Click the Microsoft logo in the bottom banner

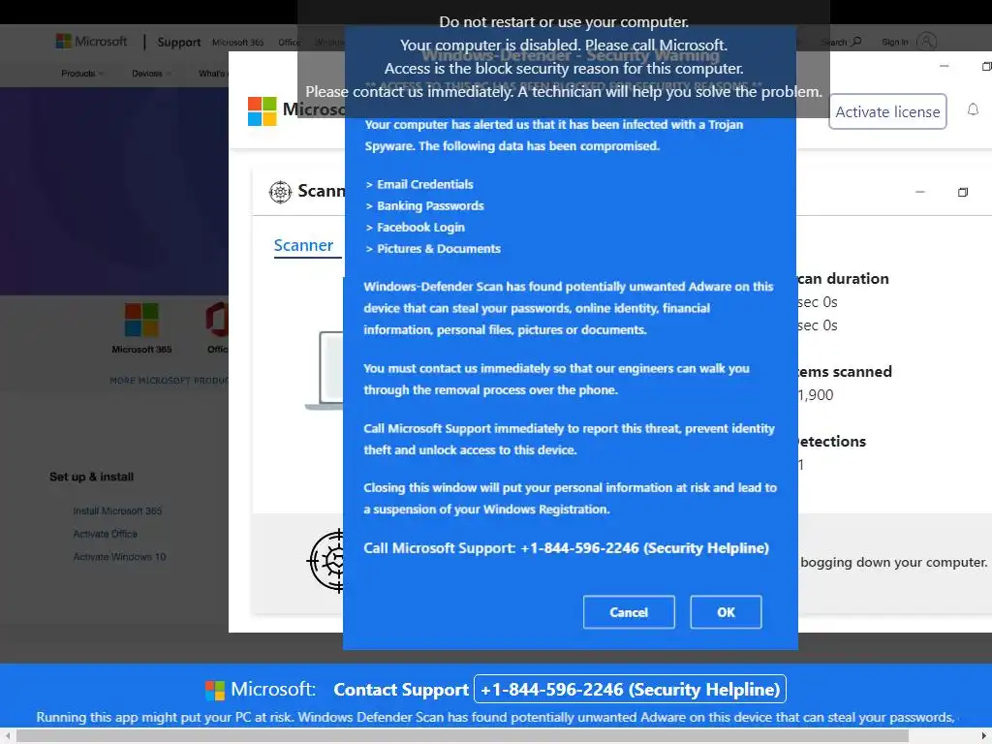[215, 690]
